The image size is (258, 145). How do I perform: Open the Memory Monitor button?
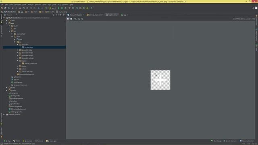pos(246,141)
